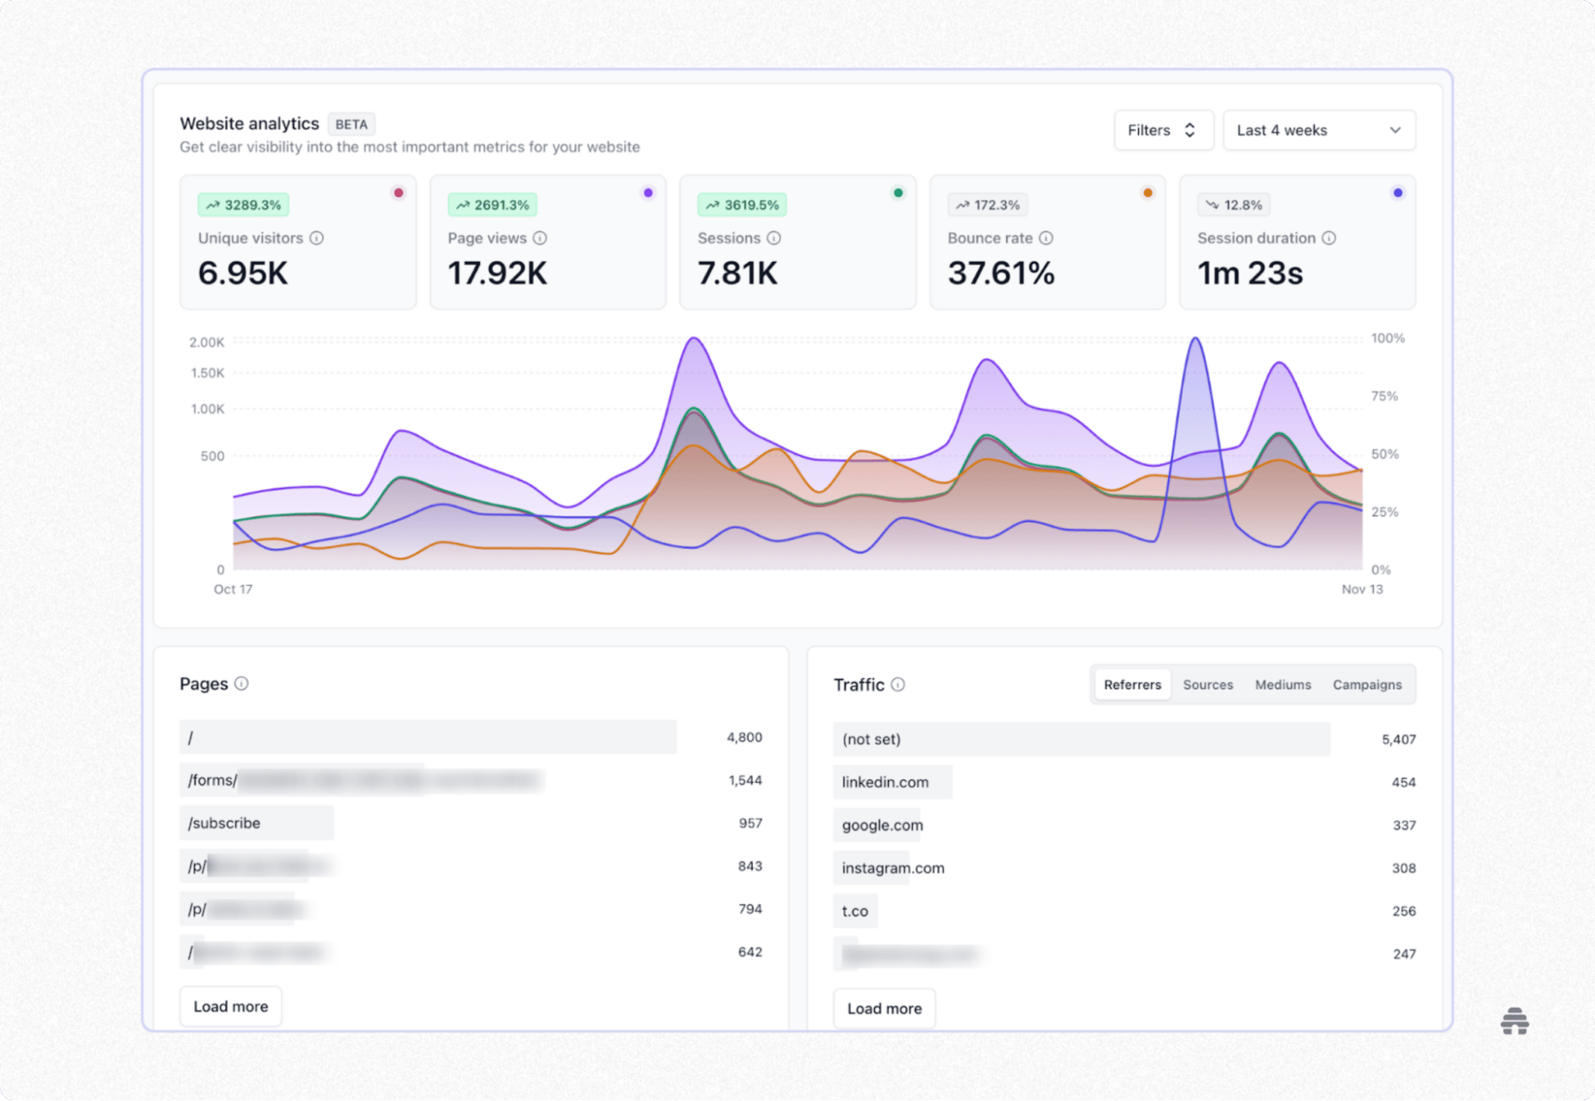Click Load more in the Traffic panel
1595x1101 pixels.
click(x=884, y=1008)
